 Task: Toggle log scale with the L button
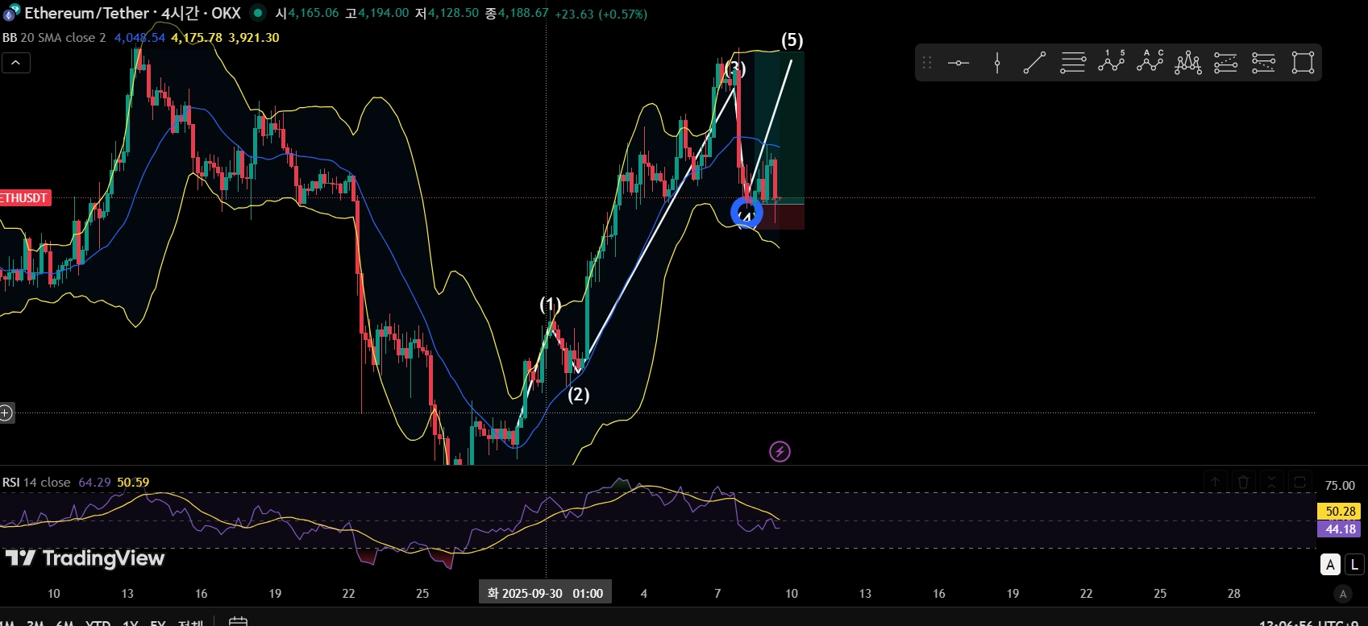pos(1354,565)
